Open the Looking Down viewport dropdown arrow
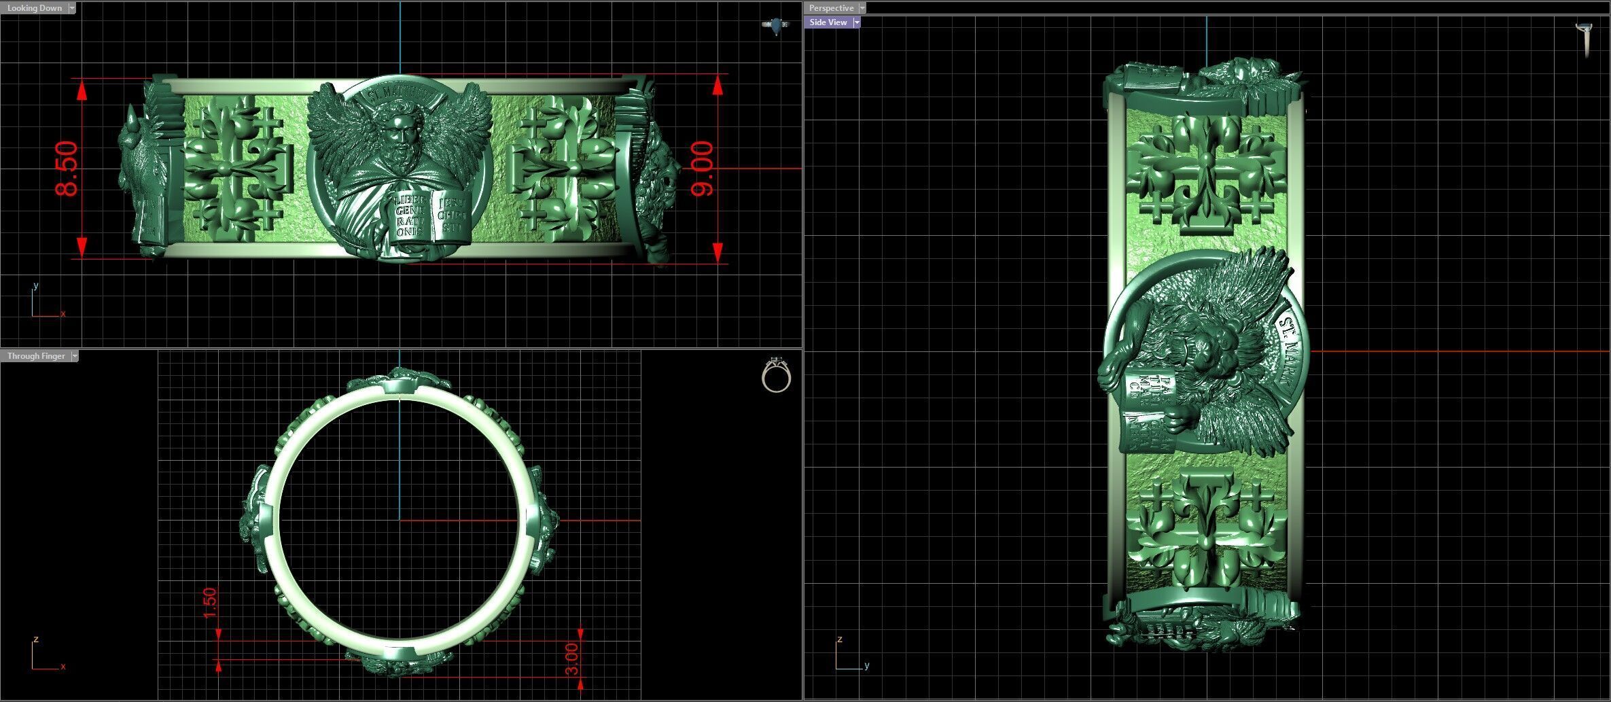 point(72,8)
